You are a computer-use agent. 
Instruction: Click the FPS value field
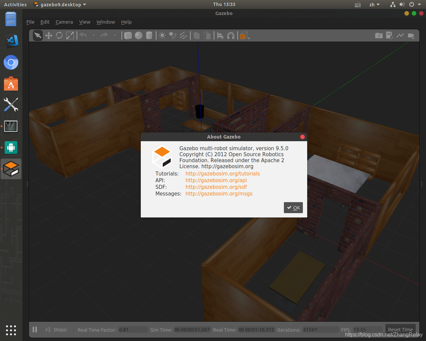coord(367,330)
